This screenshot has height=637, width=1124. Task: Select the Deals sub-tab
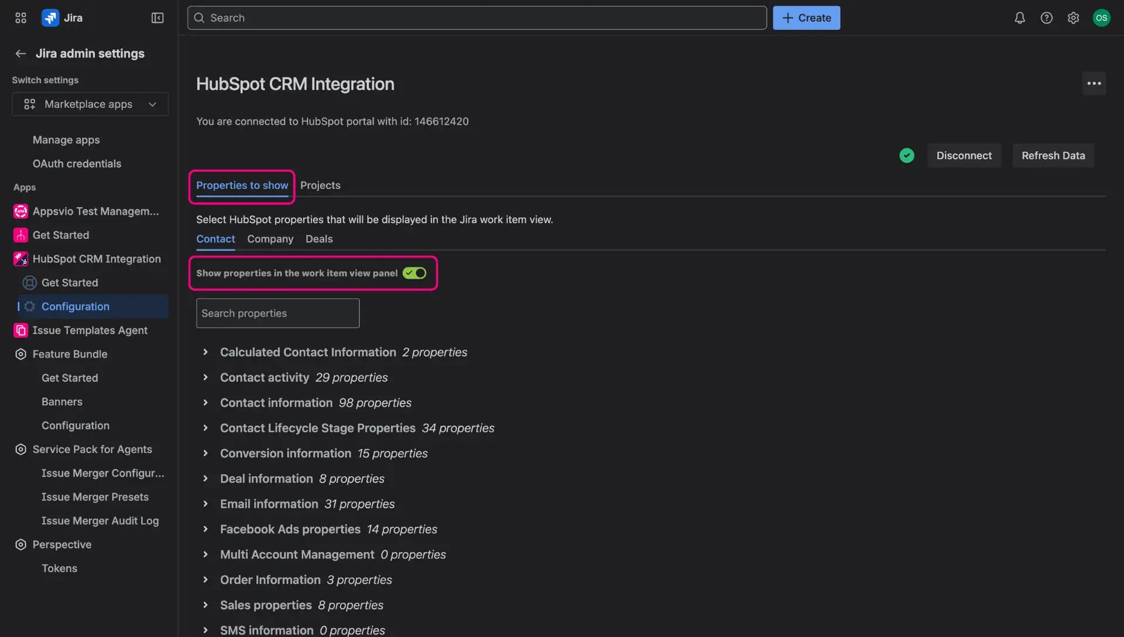(318, 239)
